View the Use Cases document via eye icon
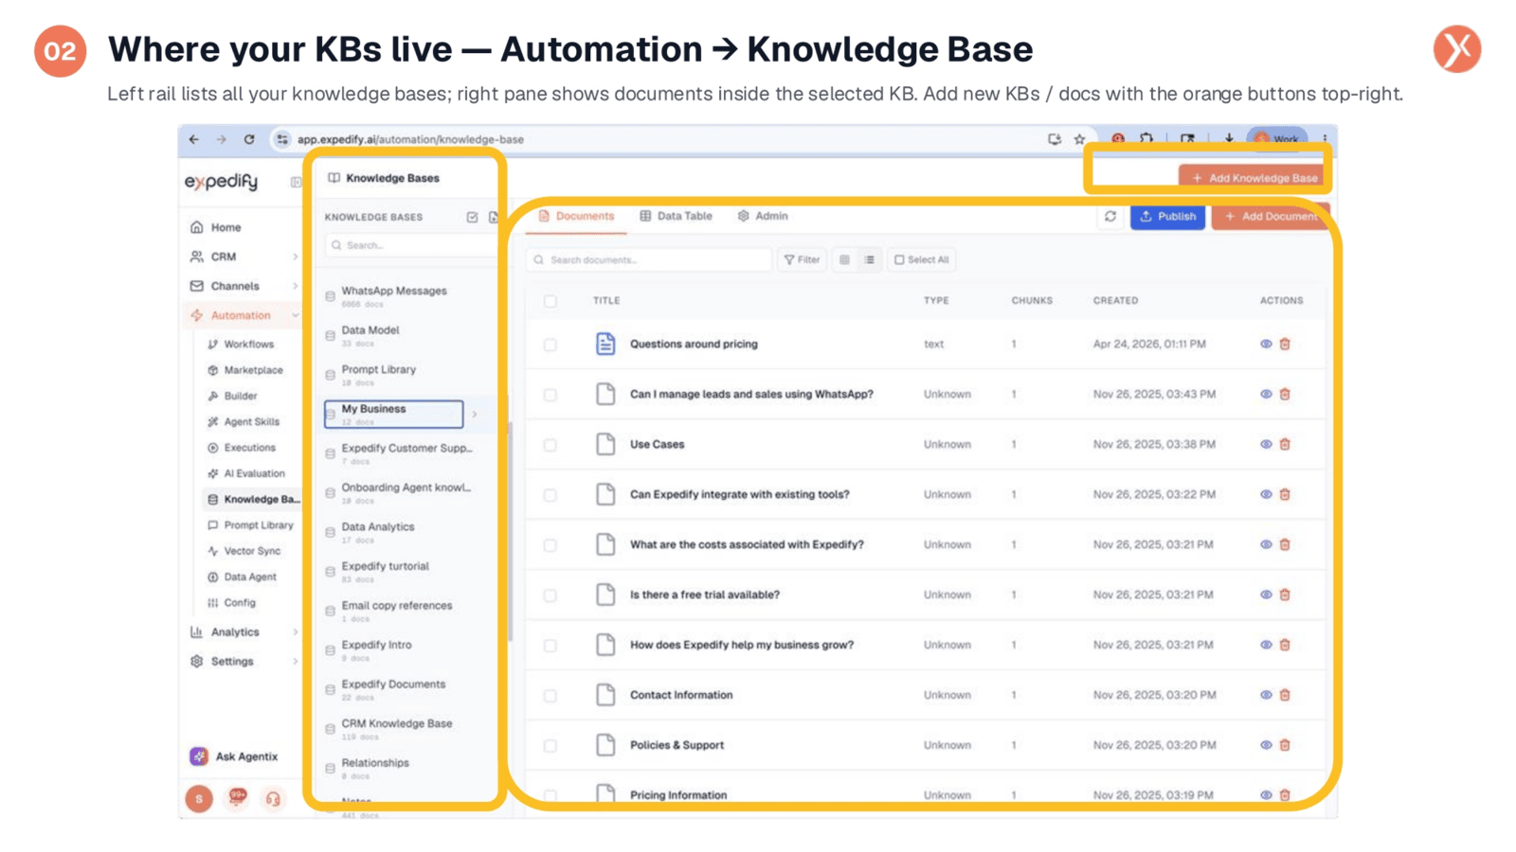Image resolution: width=1516 pixels, height=852 pixels. click(x=1266, y=444)
